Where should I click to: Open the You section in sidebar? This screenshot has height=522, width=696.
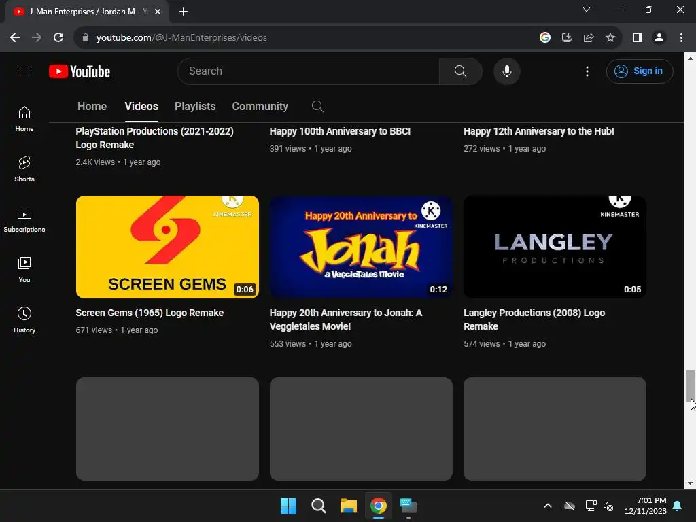[x=24, y=269]
